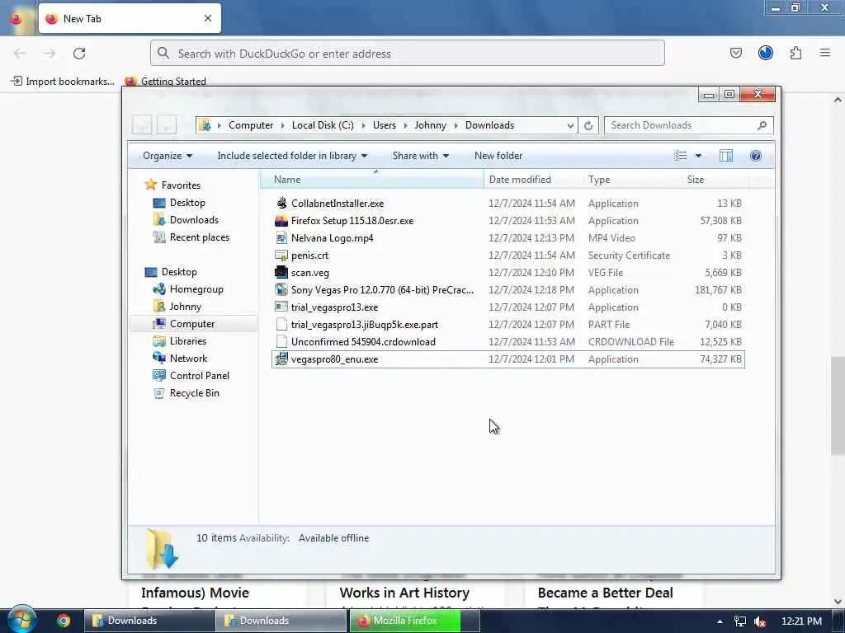Open the Firefox hamburger application menu
This screenshot has width=845, height=633.
(824, 53)
